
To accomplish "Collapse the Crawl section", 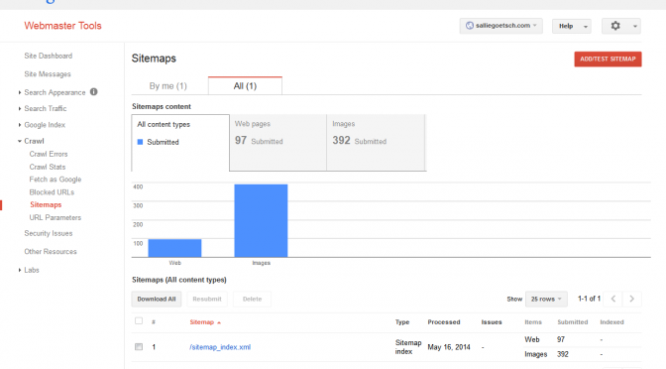I will tap(20, 141).
